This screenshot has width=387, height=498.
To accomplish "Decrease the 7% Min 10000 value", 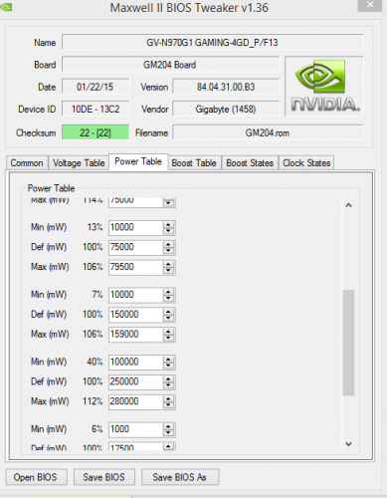I will pos(168,299).
